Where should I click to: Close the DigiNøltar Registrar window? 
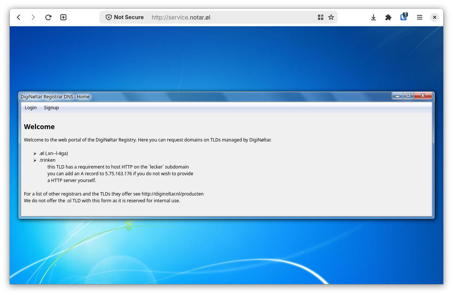[423, 96]
